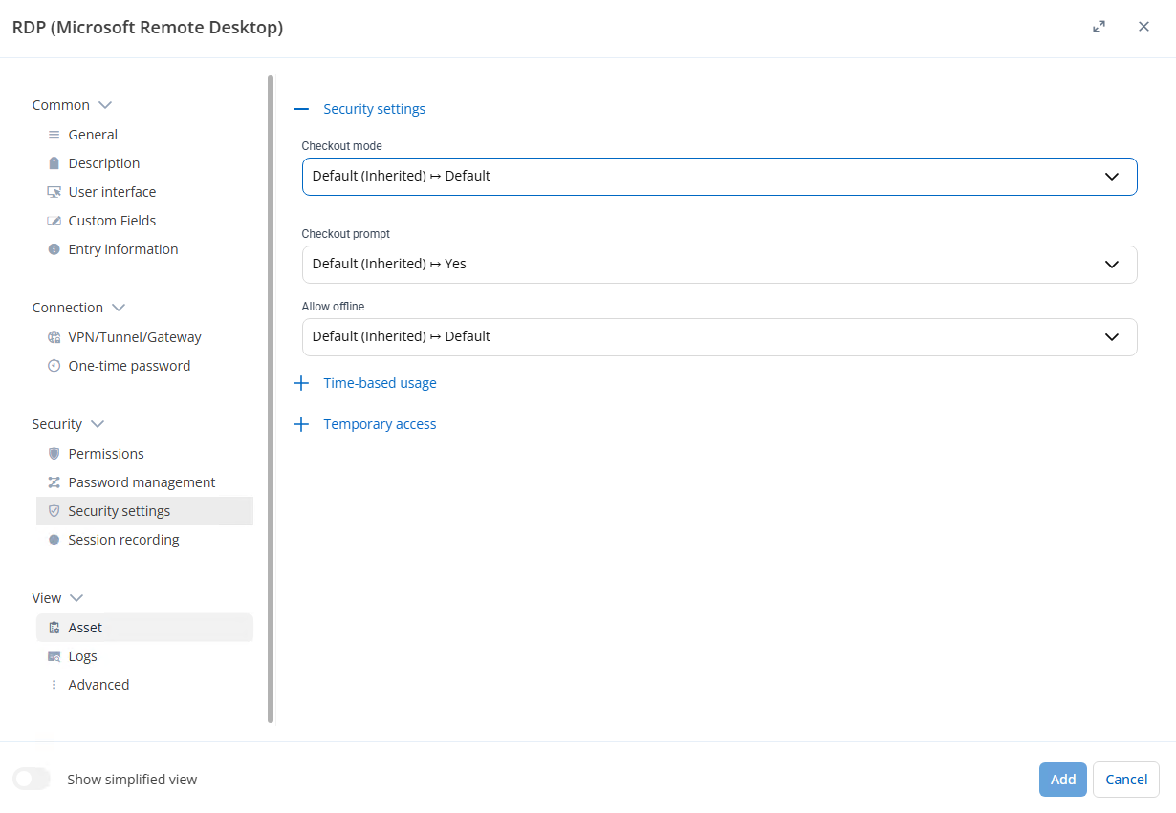The height and width of the screenshot is (813, 1176).
Task: Click the Session recording dot icon
Action: click(x=54, y=540)
